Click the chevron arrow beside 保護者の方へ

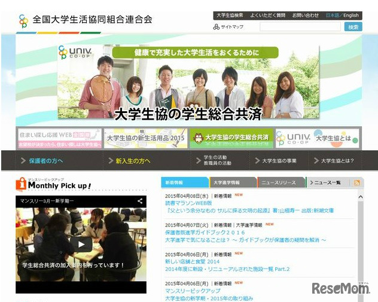23,160
